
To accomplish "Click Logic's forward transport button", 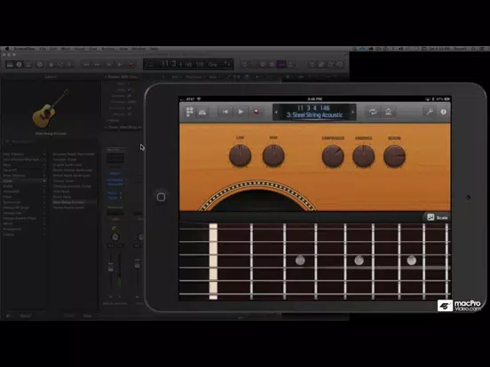I will (97, 65).
